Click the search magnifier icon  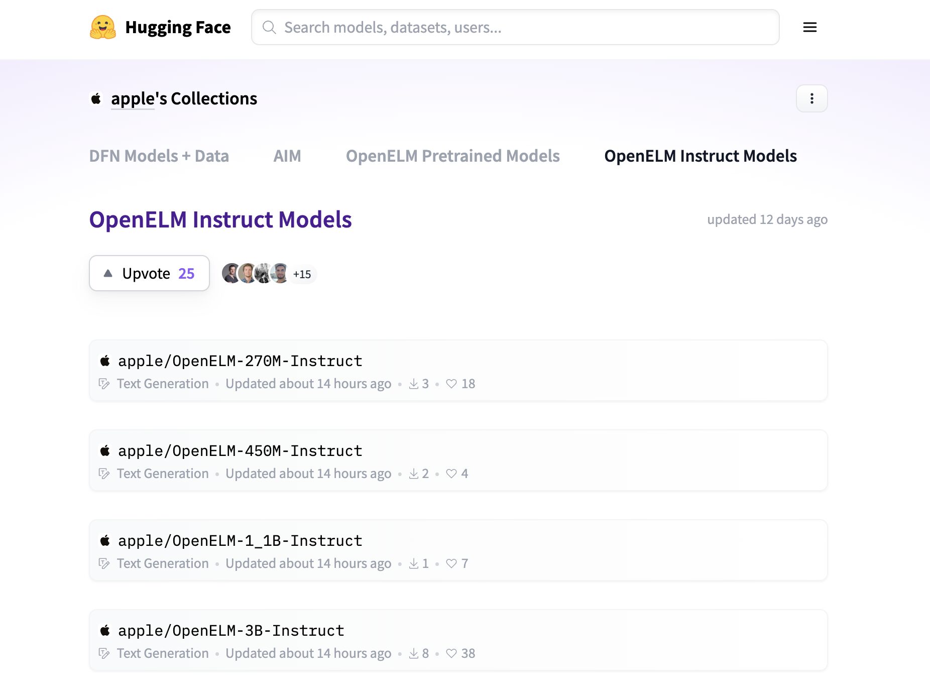[x=269, y=27]
